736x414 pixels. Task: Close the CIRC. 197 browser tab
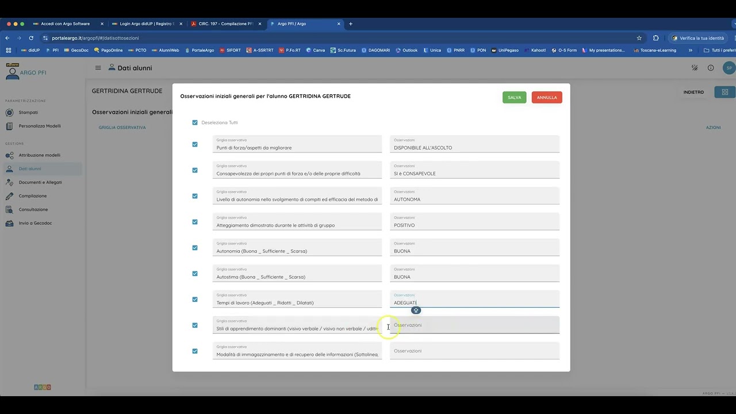click(x=260, y=24)
